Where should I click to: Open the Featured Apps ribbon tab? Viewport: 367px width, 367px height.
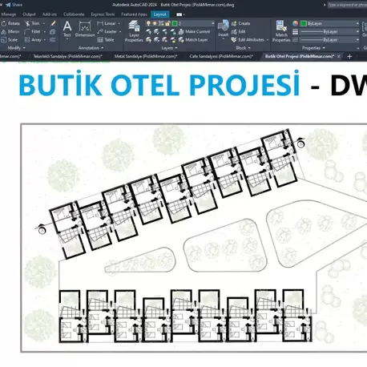pos(134,14)
